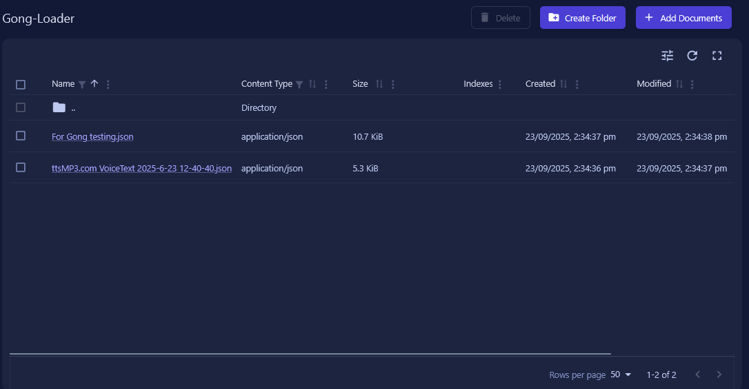Image resolution: width=749 pixels, height=389 pixels.
Task: Click the Size column sort icon
Action: [379, 84]
